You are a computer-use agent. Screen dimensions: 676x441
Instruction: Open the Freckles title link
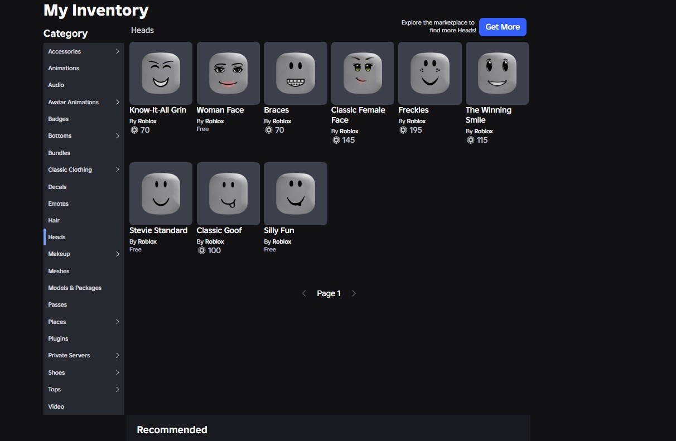pos(413,110)
